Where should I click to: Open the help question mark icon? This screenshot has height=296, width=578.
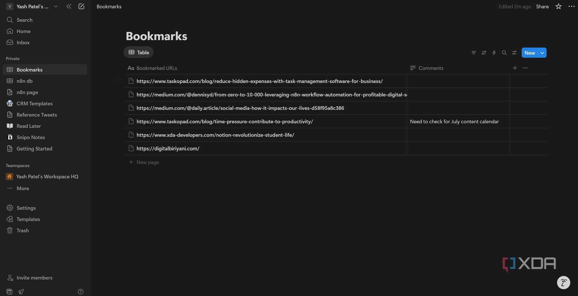tap(80, 291)
